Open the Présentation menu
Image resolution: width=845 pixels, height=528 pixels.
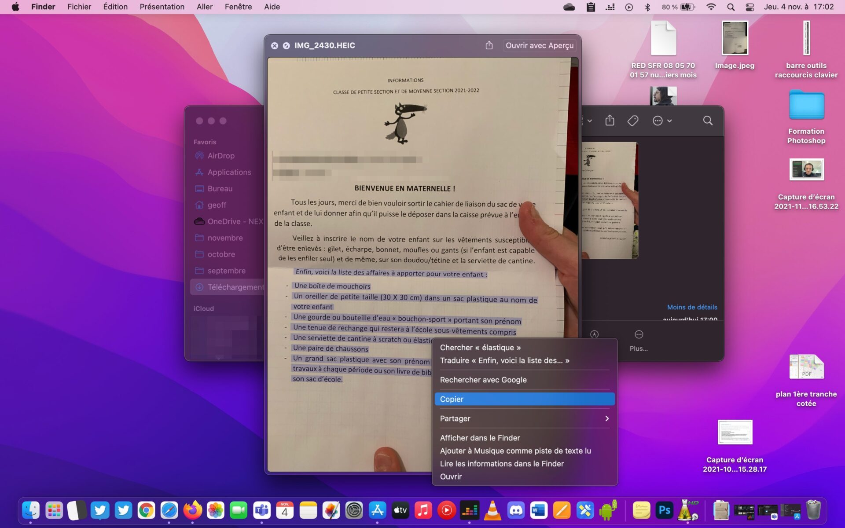coord(162,7)
